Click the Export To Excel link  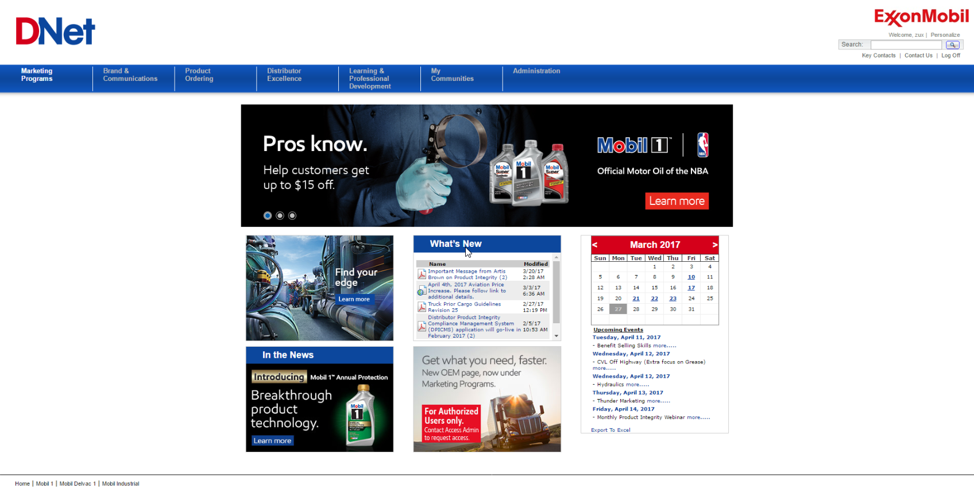tap(610, 430)
